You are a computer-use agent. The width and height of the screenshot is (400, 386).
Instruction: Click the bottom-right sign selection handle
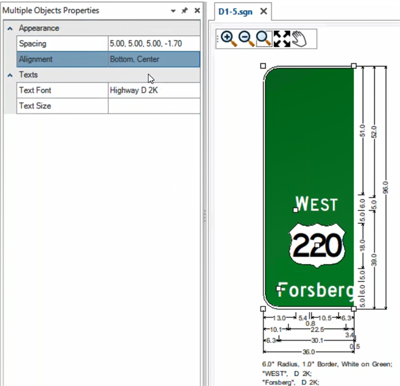point(354,309)
